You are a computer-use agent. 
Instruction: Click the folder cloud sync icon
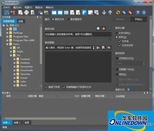point(46,12)
